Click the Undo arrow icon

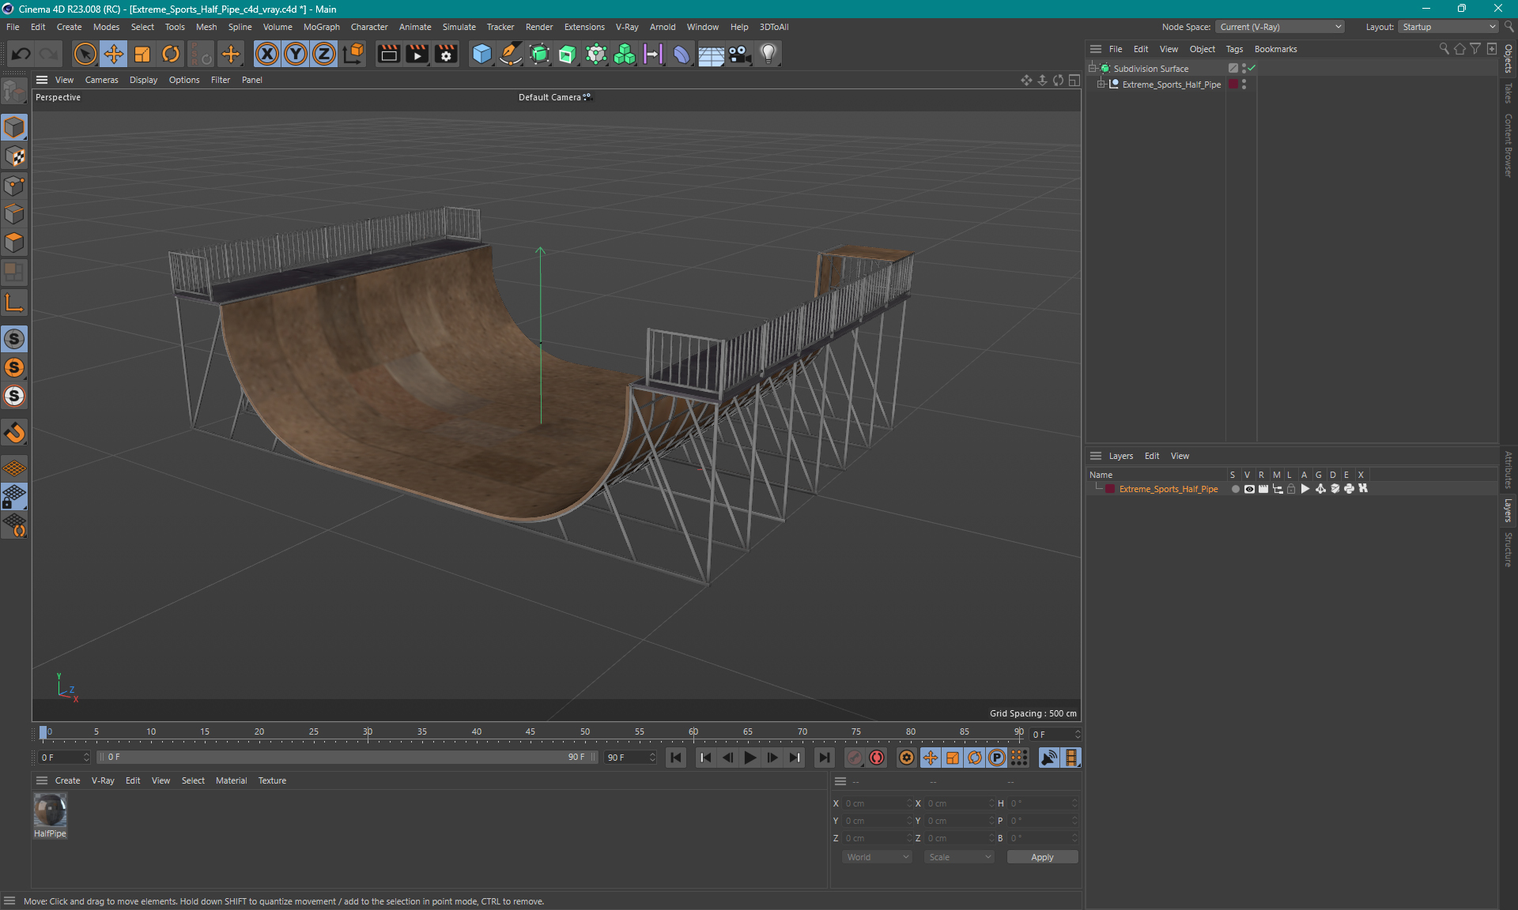pyautogui.click(x=21, y=54)
